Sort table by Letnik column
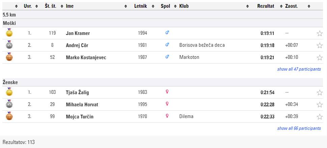This screenshot has height=148, width=327. pos(140,6)
